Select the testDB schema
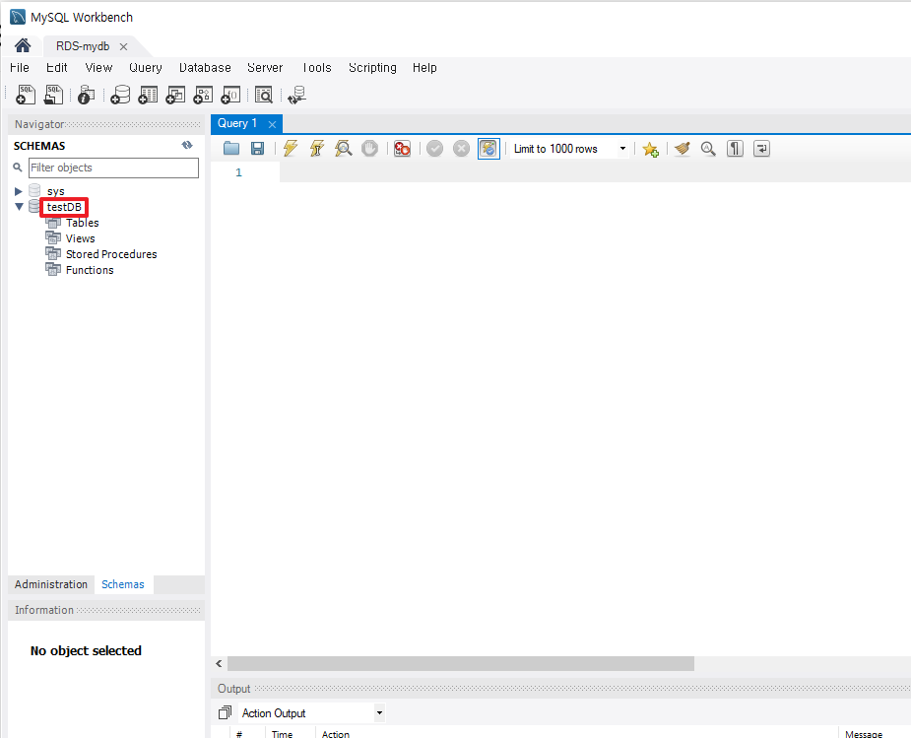The width and height of the screenshot is (911, 738). pos(64,207)
